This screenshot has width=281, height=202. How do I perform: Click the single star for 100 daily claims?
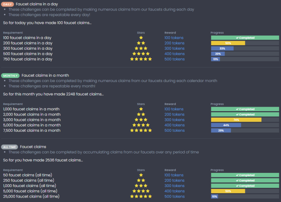point(141,38)
